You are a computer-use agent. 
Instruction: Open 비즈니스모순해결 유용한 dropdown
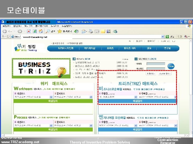tap(136, 97)
